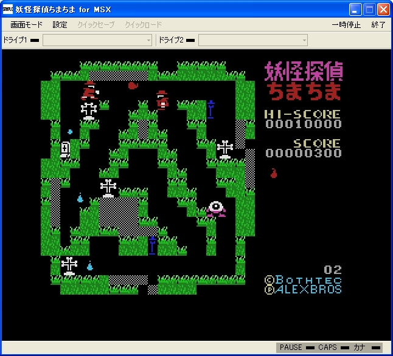The height and width of the screenshot is (356, 393).
Task: Click the red-hat character facing forward
Action: click(x=162, y=100)
